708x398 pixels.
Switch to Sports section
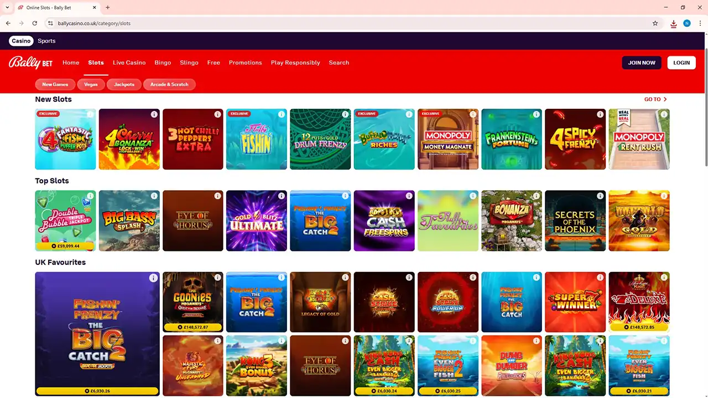(x=46, y=41)
